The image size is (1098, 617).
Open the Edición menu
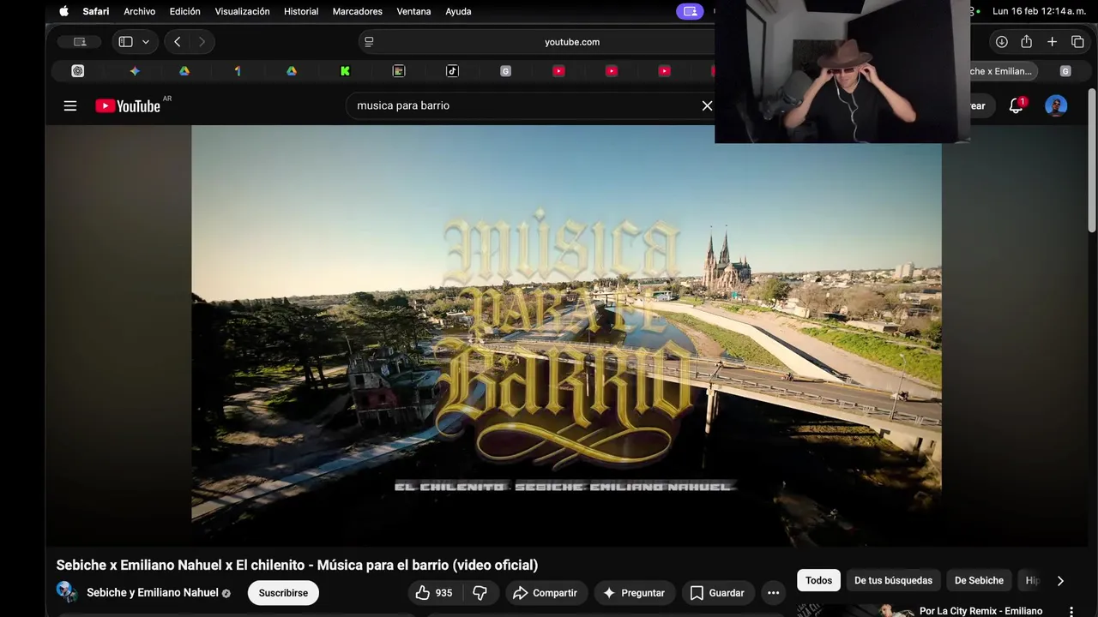184,11
